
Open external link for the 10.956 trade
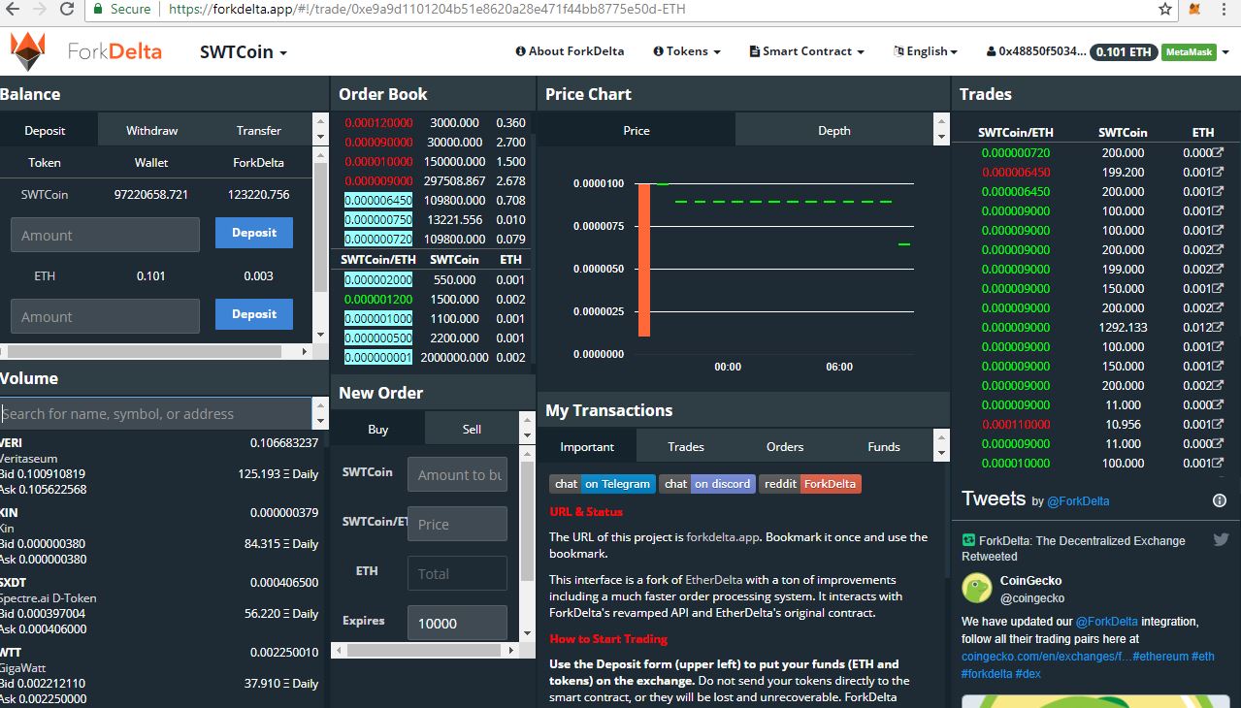[1217, 424]
